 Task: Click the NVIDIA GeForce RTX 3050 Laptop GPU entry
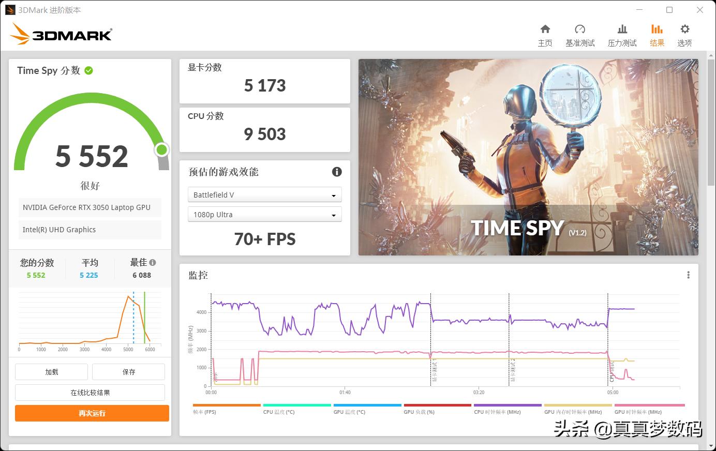click(x=90, y=207)
